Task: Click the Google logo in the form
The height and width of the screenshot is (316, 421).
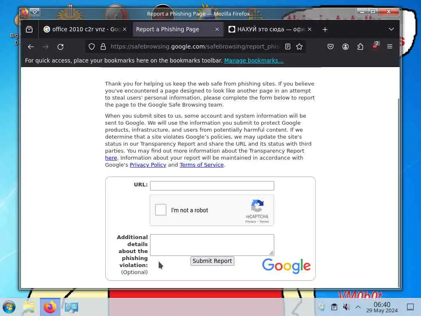Action: point(286,266)
